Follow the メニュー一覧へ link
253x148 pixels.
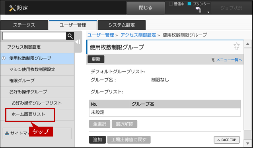pyautogui.click(x=229, y=60)
